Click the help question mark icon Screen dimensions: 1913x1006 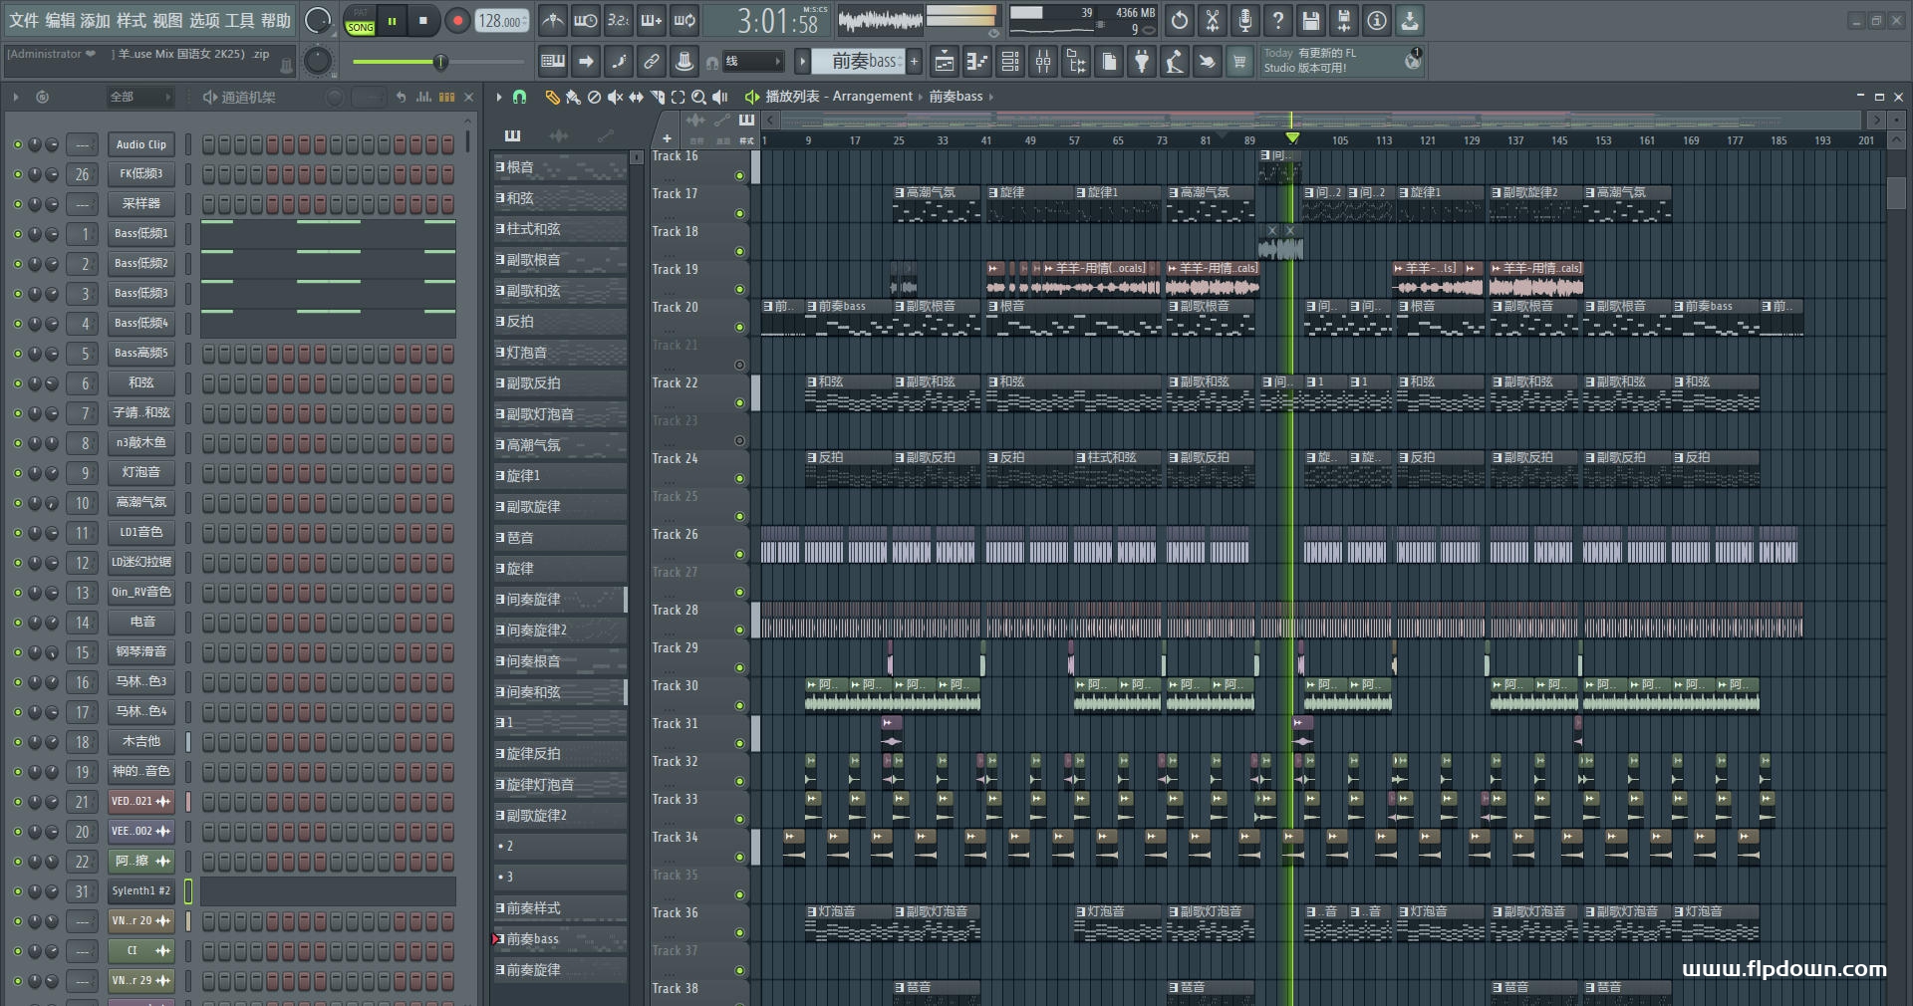(1278, 20)
